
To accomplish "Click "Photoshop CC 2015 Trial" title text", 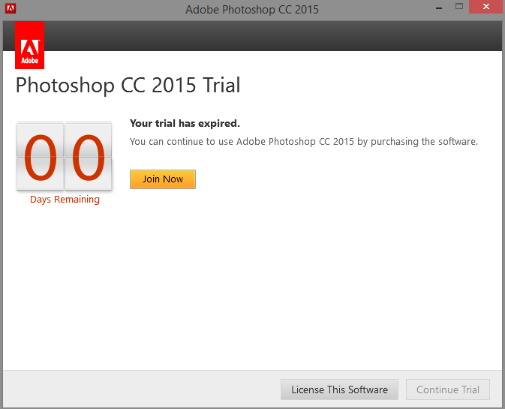I will click(128, 86).
